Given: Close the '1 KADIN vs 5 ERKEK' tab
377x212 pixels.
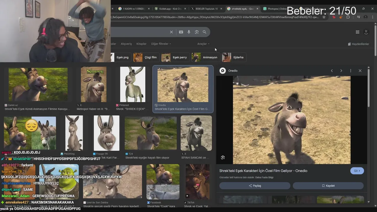Looking at the screenshot, I should pyautogui.click(x=149, y=9).
